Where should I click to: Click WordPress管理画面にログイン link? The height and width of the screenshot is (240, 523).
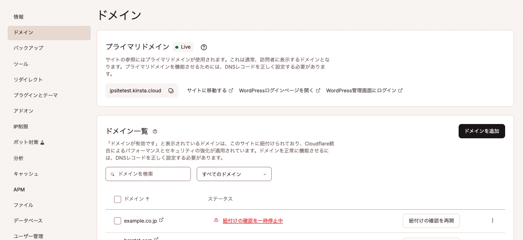[x=364, y=91]
